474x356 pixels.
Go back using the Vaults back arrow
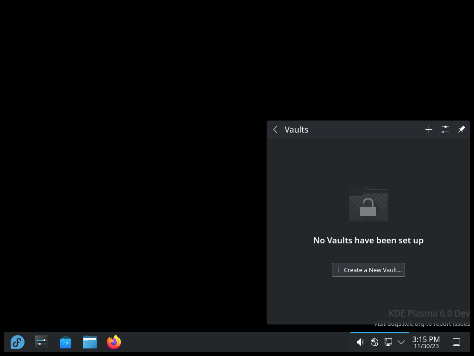click(275, 130)
